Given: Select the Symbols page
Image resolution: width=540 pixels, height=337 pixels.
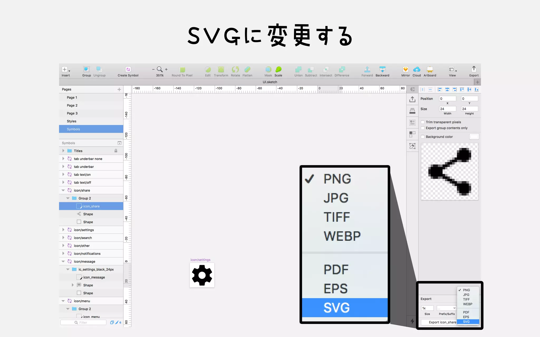Looking at the screenshot, I should 91,129.
